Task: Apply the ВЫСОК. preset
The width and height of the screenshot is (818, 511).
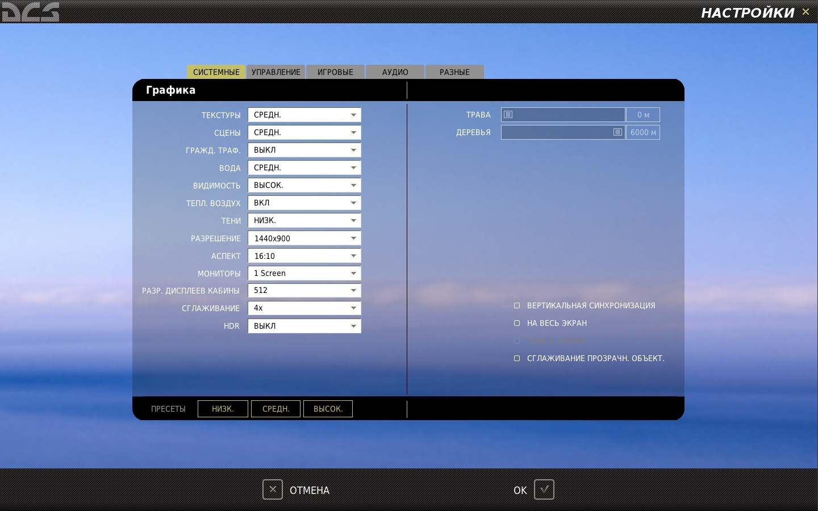Action: point(328,409)
